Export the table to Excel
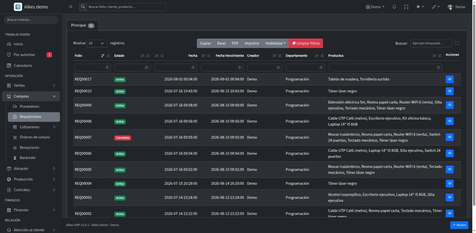Viewport: 476px width, 233px height. pos(221,43)
